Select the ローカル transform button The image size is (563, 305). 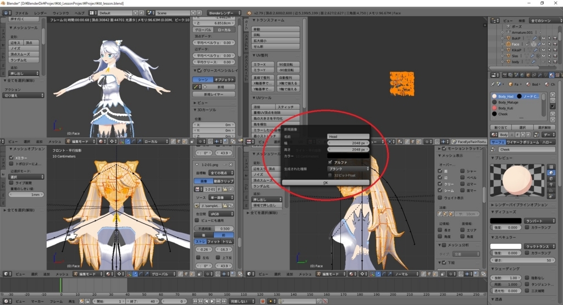point(225,30)
